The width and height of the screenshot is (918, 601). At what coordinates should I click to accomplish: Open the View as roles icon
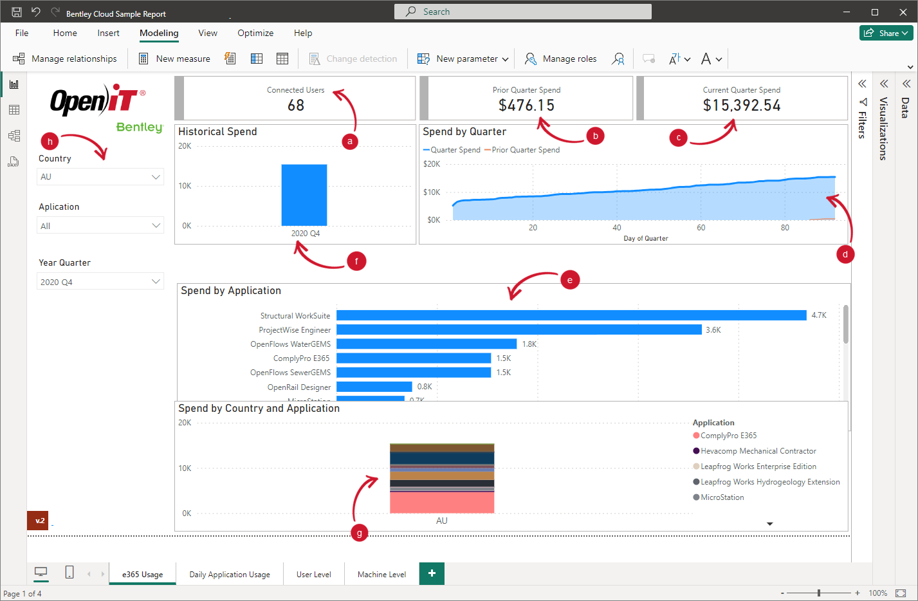pyautogui.click(x=618, y=59)
